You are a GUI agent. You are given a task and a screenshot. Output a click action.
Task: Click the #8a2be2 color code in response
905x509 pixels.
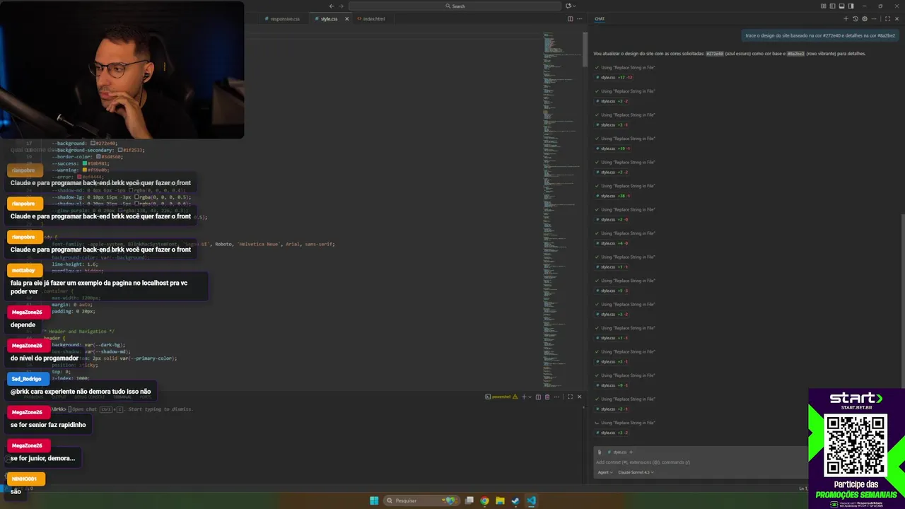coord(796,54)
